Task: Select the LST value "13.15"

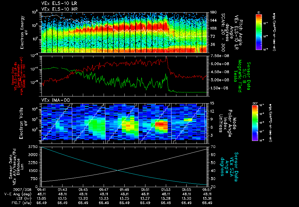Action: [x=62, y=199]
